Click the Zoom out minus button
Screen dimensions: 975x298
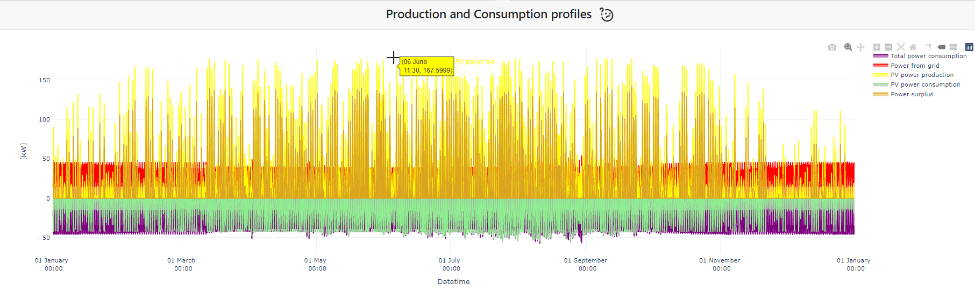(x=888, y=47)
